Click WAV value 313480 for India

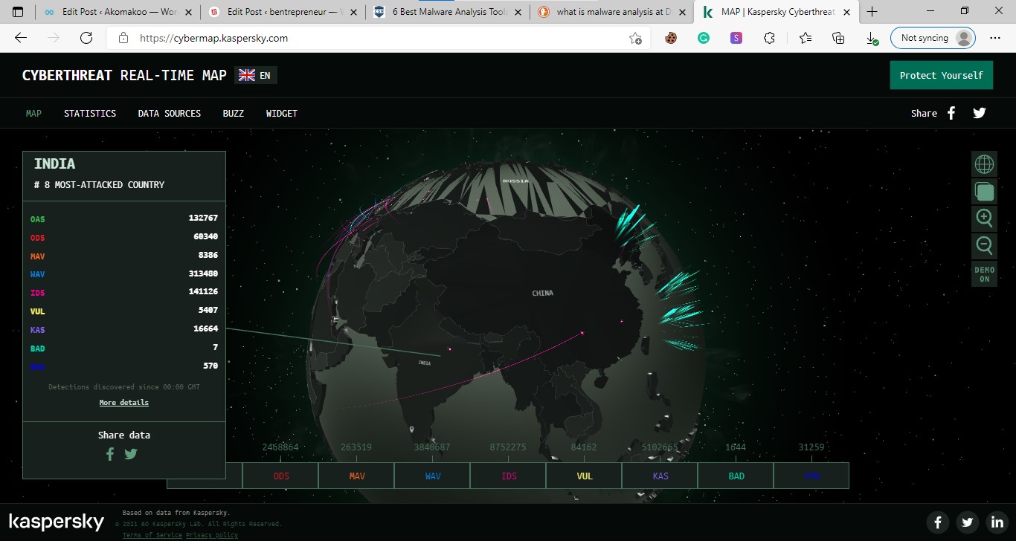point(203,273)
